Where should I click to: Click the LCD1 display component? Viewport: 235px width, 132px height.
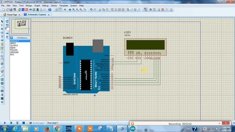click(145, 47)
